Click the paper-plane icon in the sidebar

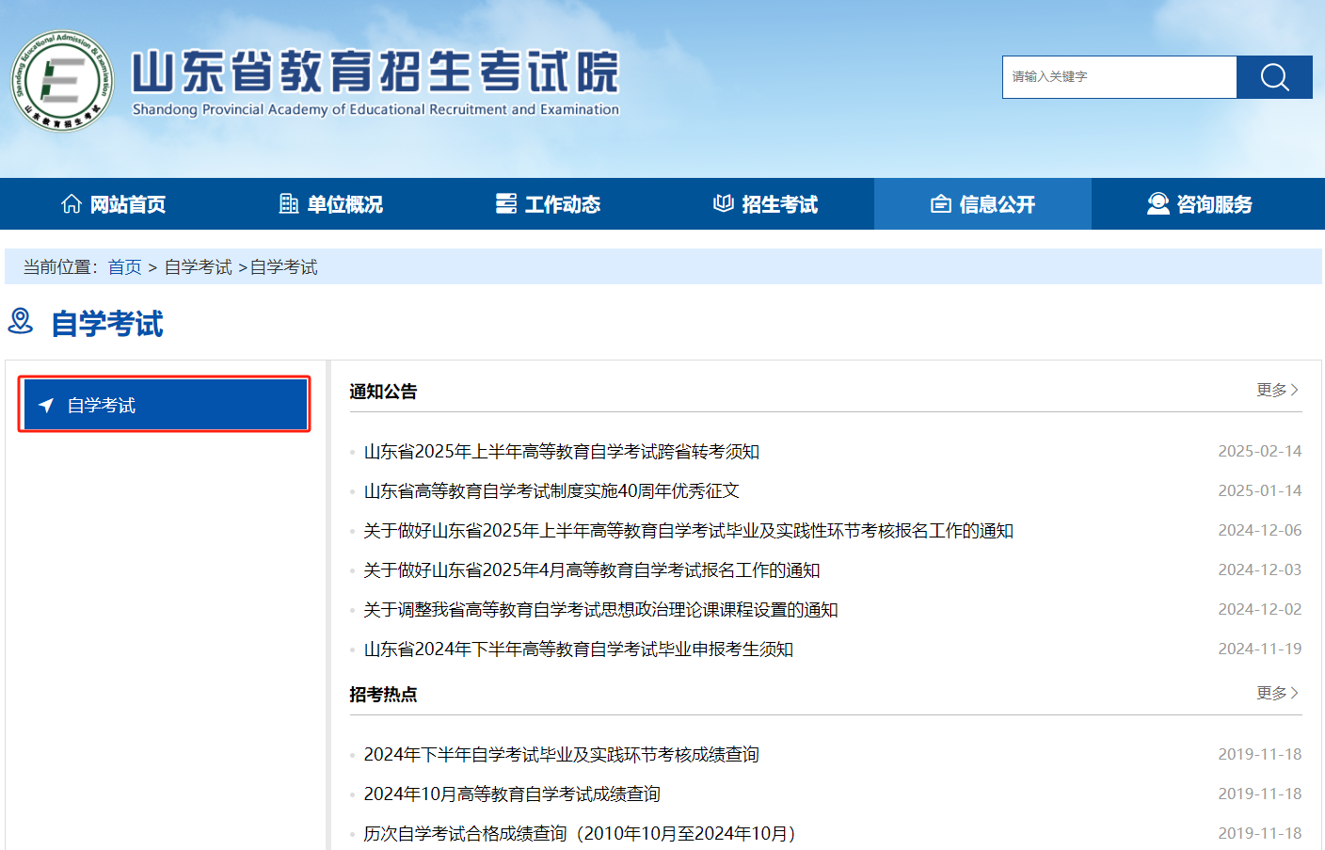tap(45, 404)
